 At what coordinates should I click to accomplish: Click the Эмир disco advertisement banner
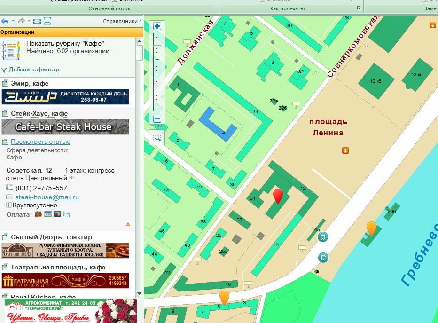tap(65, 97)
